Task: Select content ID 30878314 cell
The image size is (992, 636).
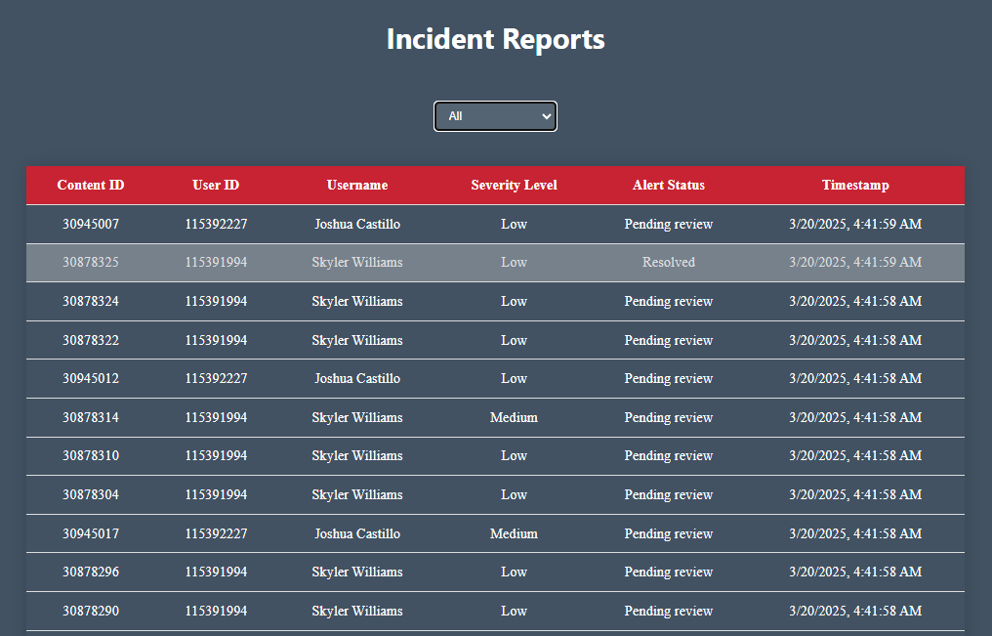Action: coord(91,418)
